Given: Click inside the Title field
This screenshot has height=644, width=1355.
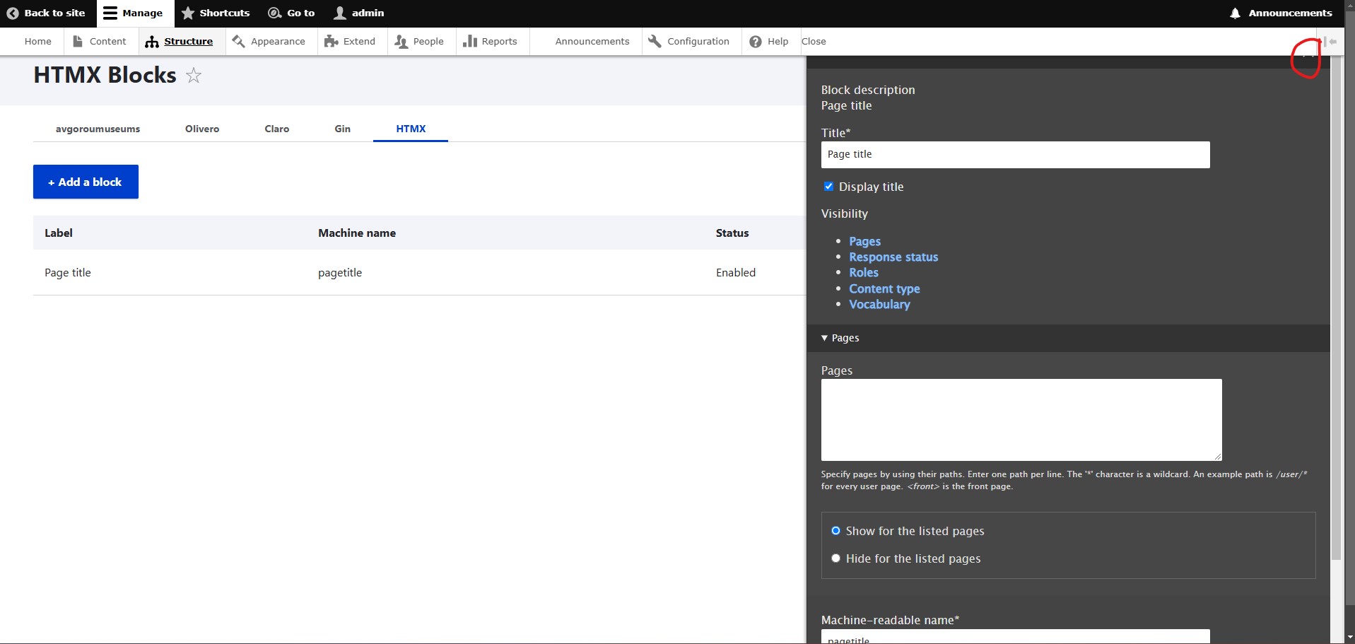Looking at the screenshot, I should point(1014,154).
